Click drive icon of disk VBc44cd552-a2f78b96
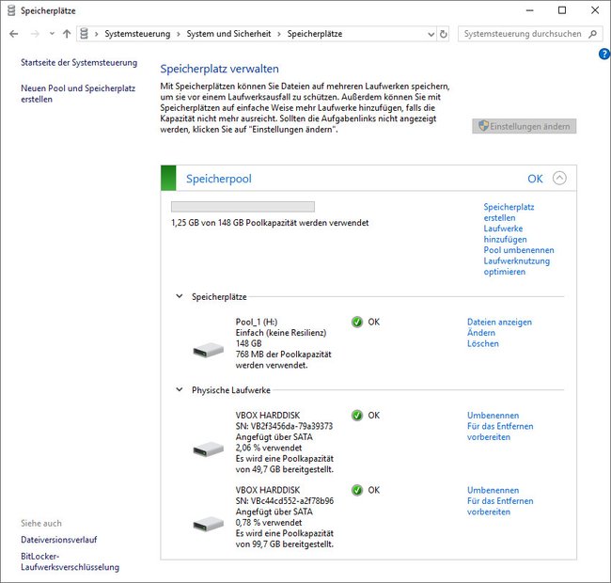611x583 pixels. (x=209, y=524)
